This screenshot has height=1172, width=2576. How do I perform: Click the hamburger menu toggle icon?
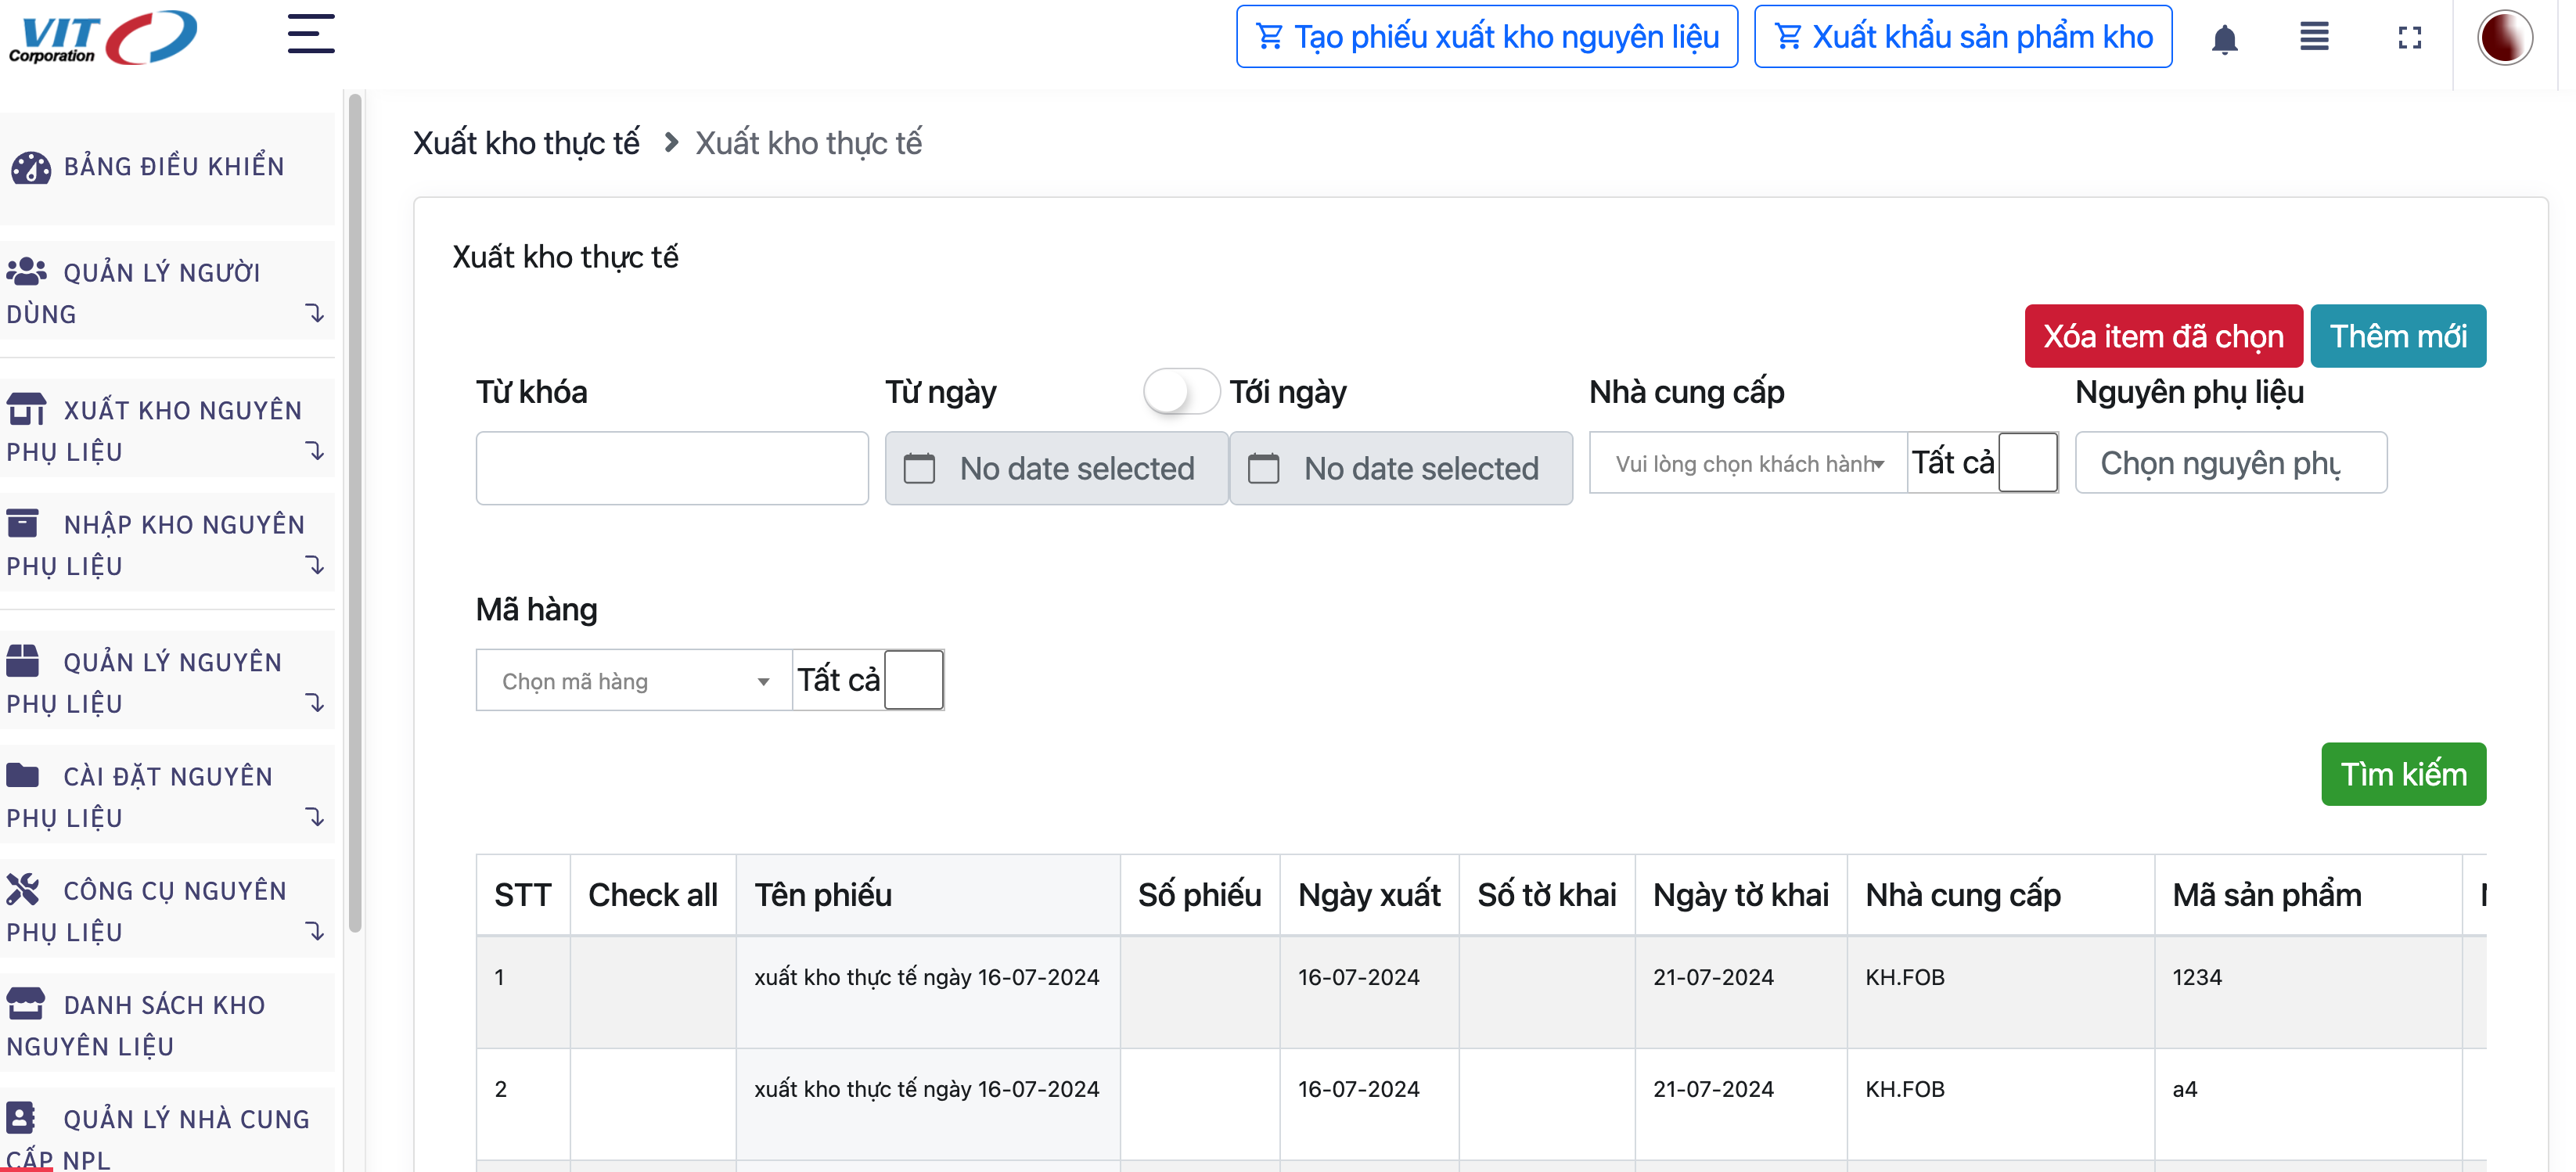point(310,34)
